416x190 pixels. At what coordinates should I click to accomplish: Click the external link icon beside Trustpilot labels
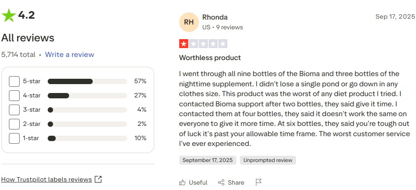tap(99, 179)
